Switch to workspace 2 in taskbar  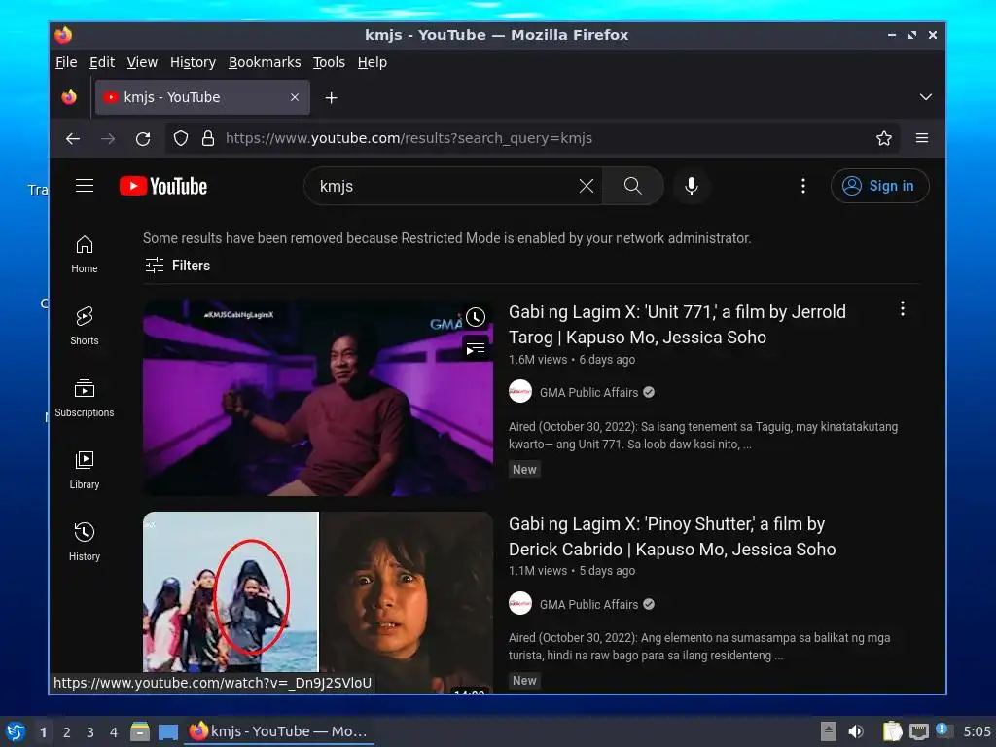67,732
